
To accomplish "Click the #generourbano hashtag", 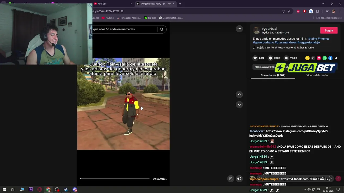I will tap(263, 42).
